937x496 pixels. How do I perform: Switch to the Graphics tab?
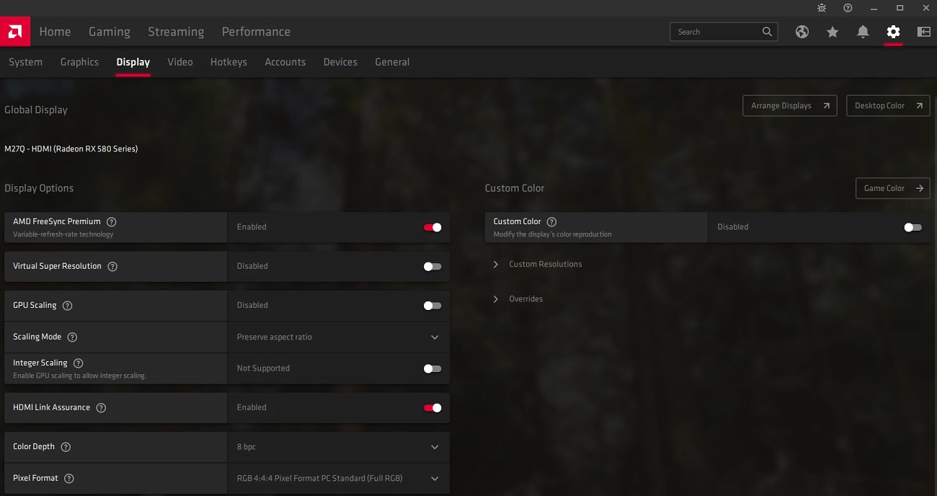pyautogui.click(x=79, y=62)
